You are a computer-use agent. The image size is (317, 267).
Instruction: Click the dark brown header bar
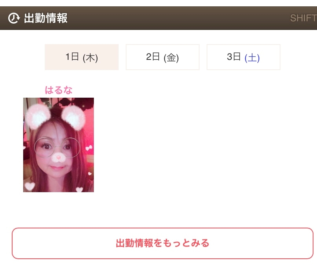[159, 18]
